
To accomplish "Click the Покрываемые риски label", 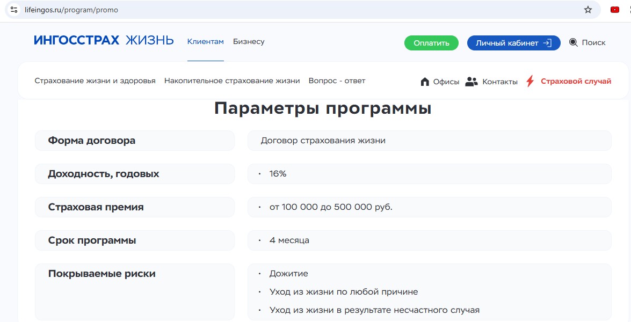I will [x=101, y=274].
